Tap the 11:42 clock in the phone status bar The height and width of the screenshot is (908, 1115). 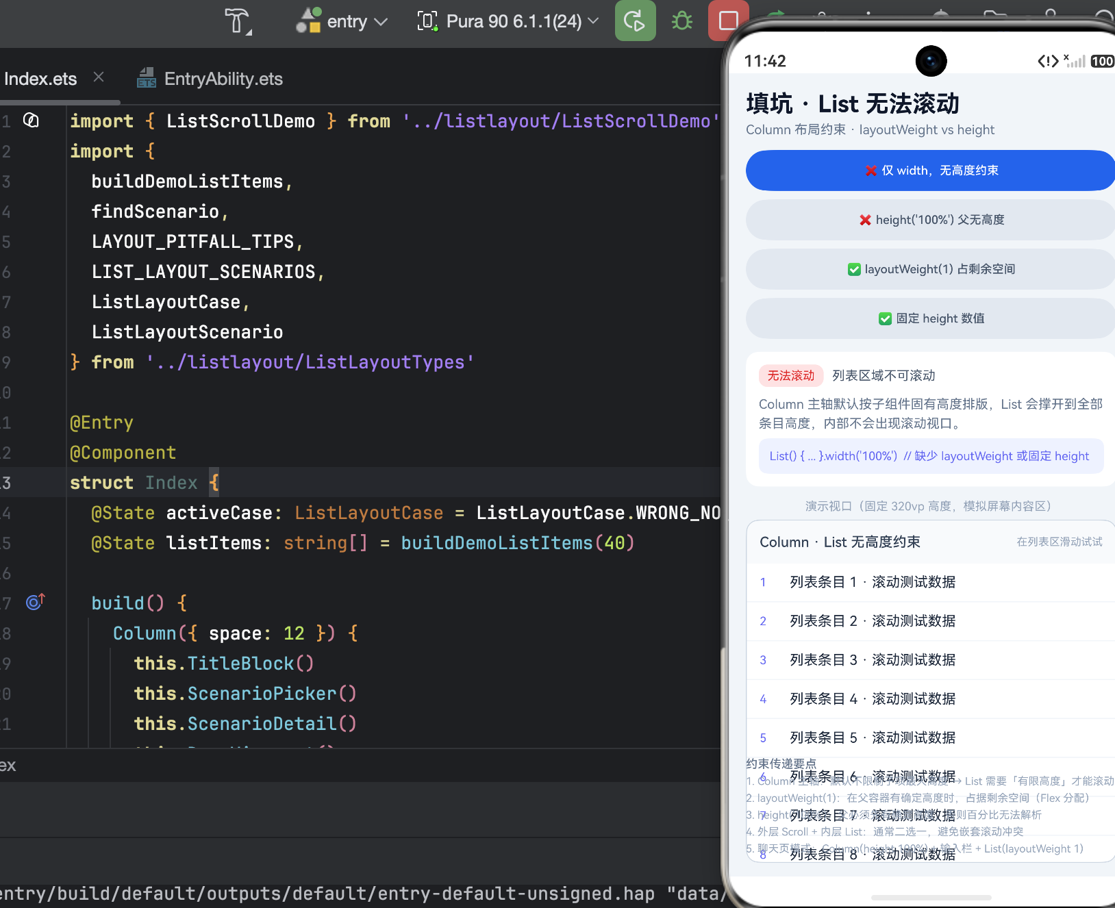[765, 61]
